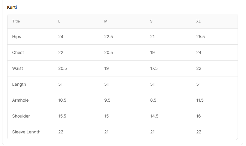Click the Waist value 17.5 for S

[x=154, y=68]
